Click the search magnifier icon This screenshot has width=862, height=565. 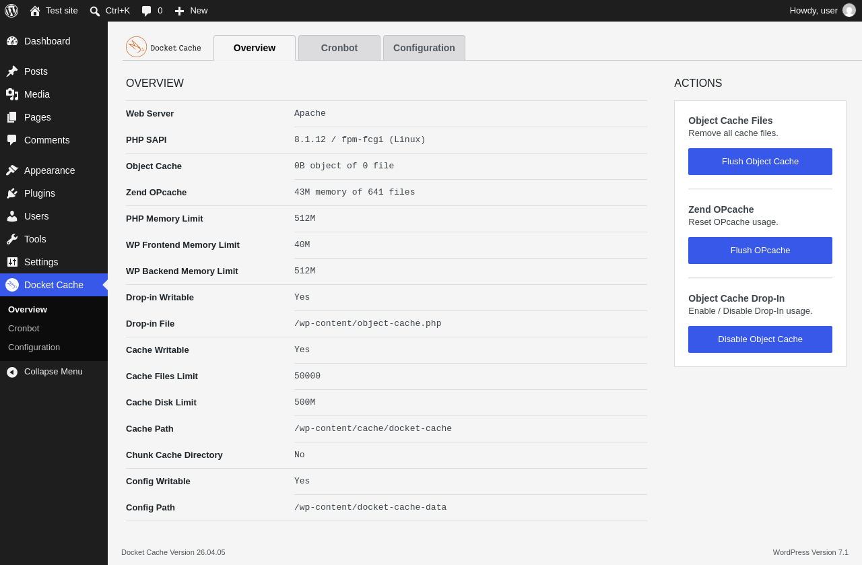click(x=95, y=11)
